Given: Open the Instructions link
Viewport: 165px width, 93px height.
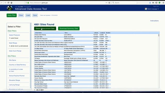Looking at the screenshot, I should coord(154,21).
